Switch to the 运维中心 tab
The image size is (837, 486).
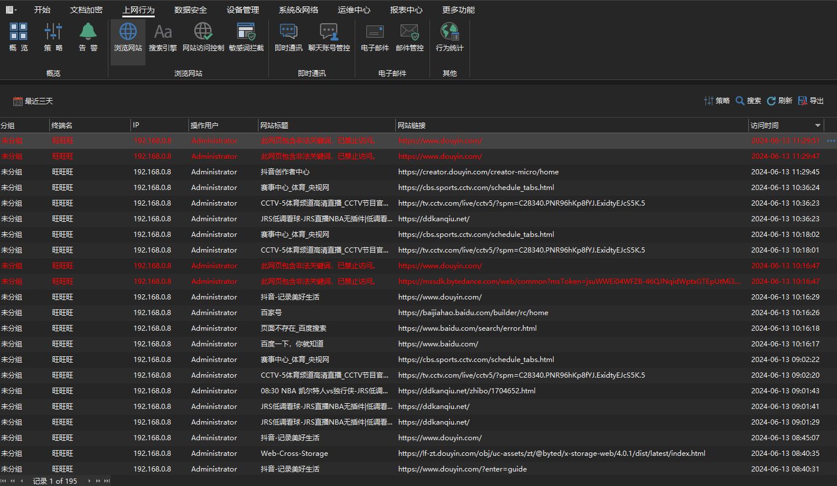click(x=354, y=10)
